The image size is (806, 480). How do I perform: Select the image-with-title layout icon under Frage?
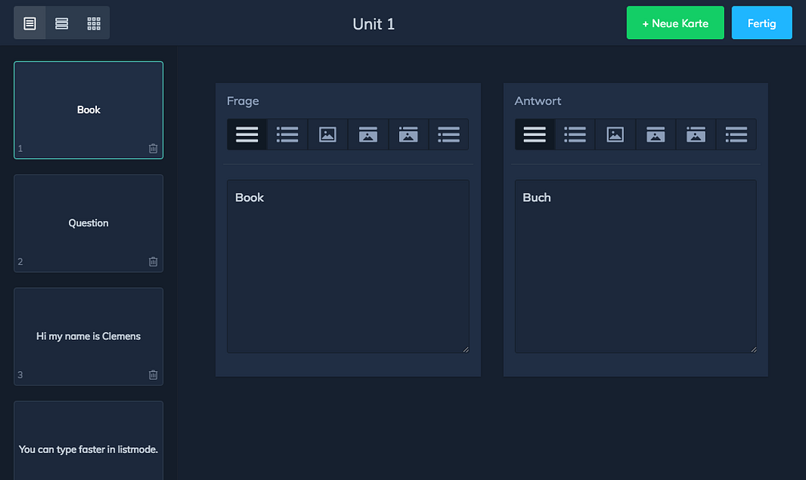[x=368, y=134]
